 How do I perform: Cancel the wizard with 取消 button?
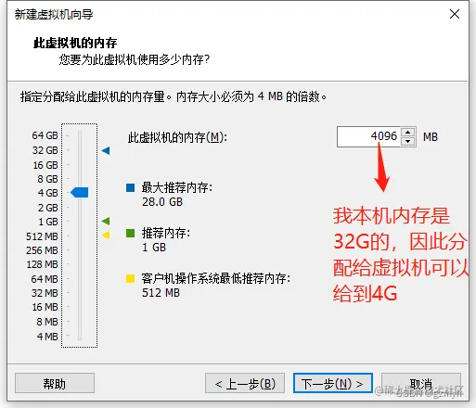tap(421, 383)
